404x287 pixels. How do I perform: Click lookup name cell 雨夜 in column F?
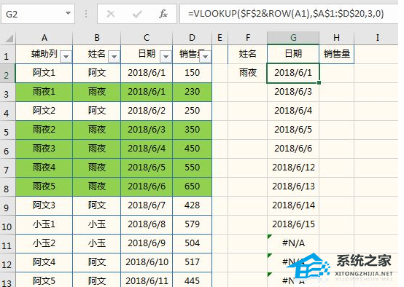click(248, 73)
